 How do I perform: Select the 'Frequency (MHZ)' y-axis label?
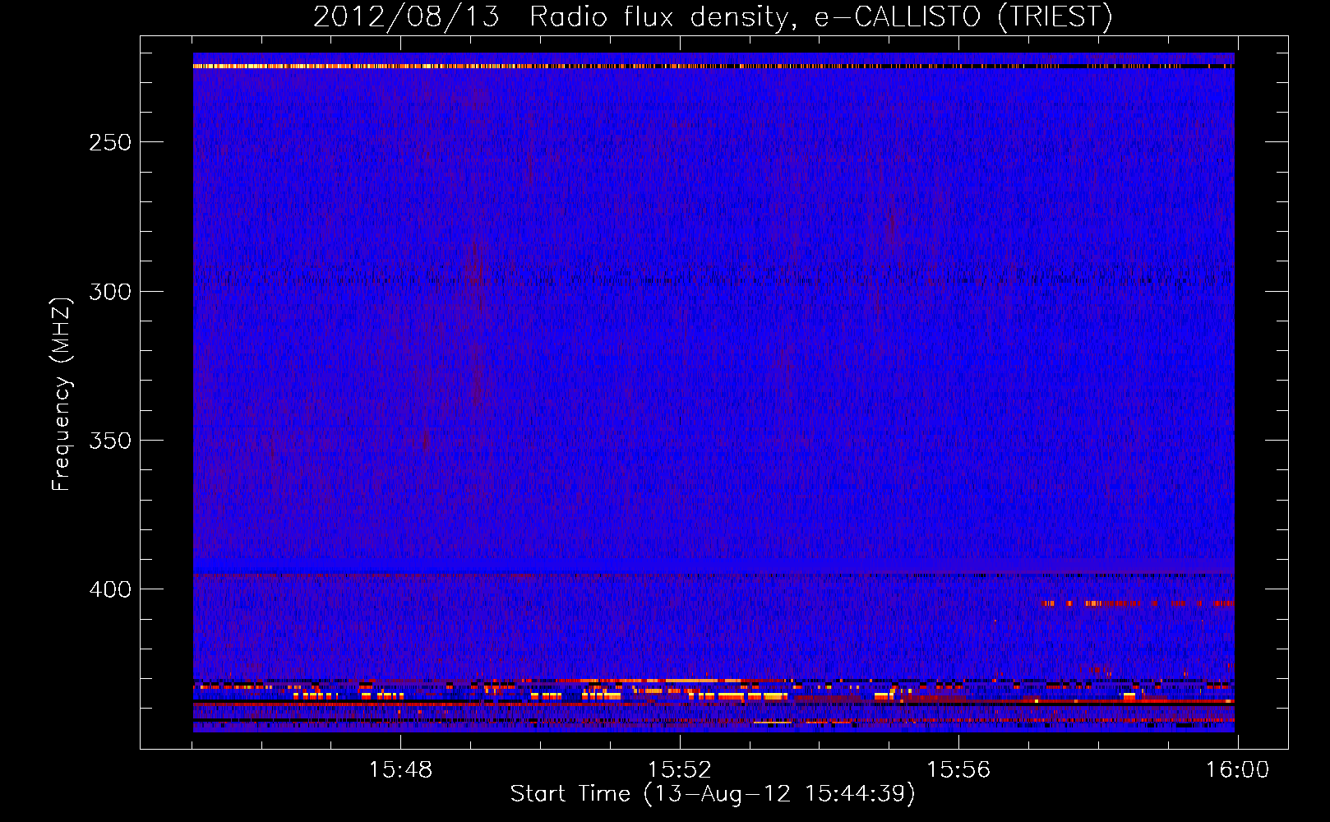(62, 394)
